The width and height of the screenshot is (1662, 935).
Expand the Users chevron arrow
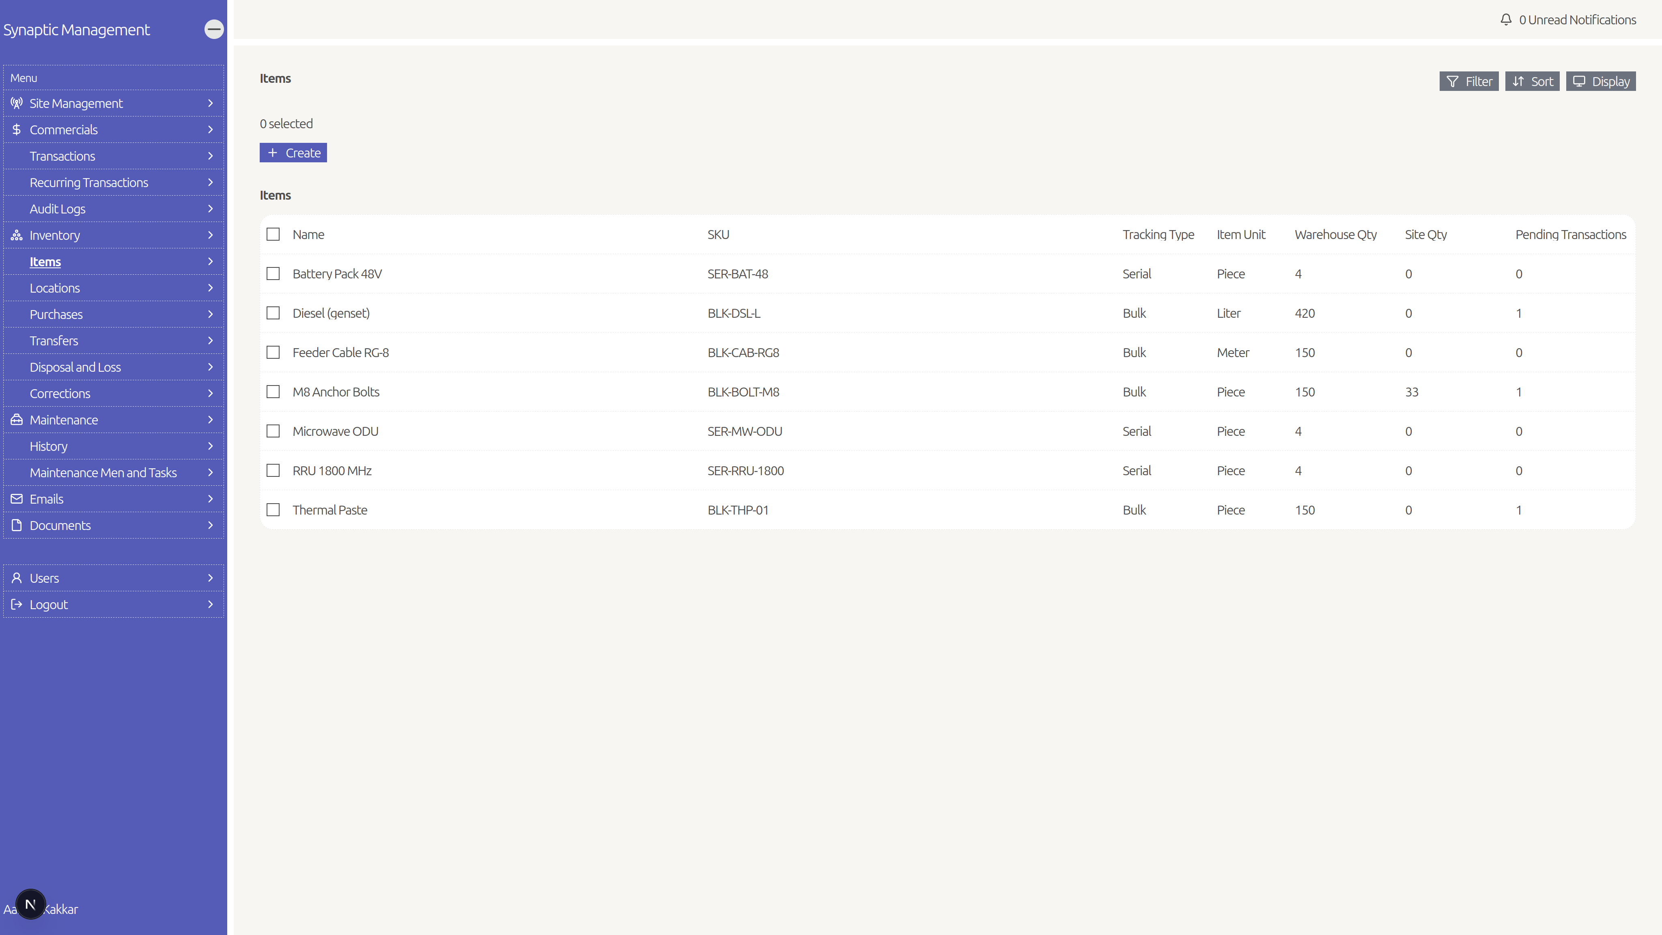coord(210,578)
